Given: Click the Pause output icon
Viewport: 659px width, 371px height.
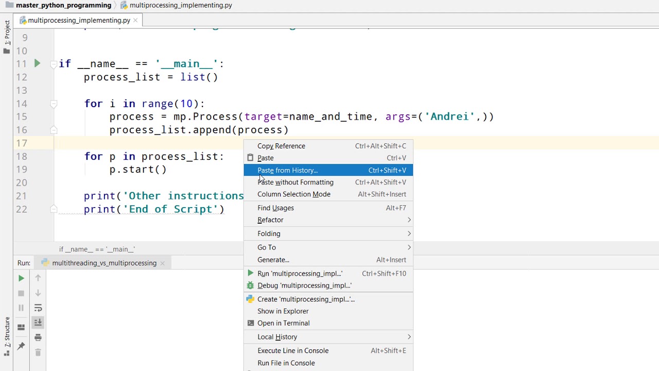Looking at the screenshot, I should (21, 308).
